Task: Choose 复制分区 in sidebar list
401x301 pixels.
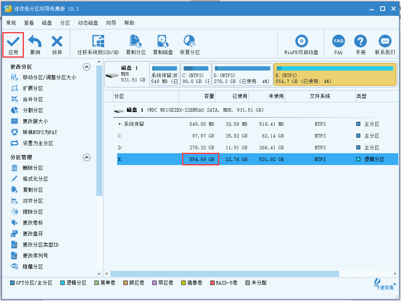Action: point(27,190)
